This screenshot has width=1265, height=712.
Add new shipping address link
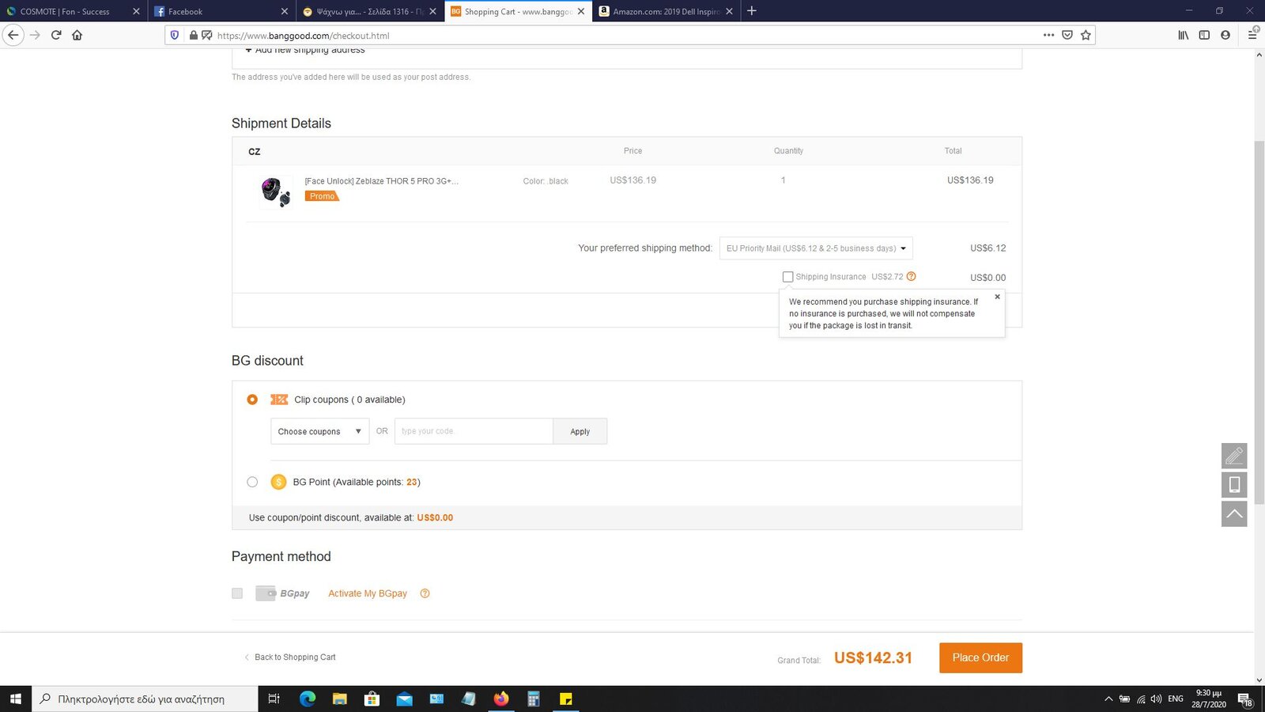point(305,51)
